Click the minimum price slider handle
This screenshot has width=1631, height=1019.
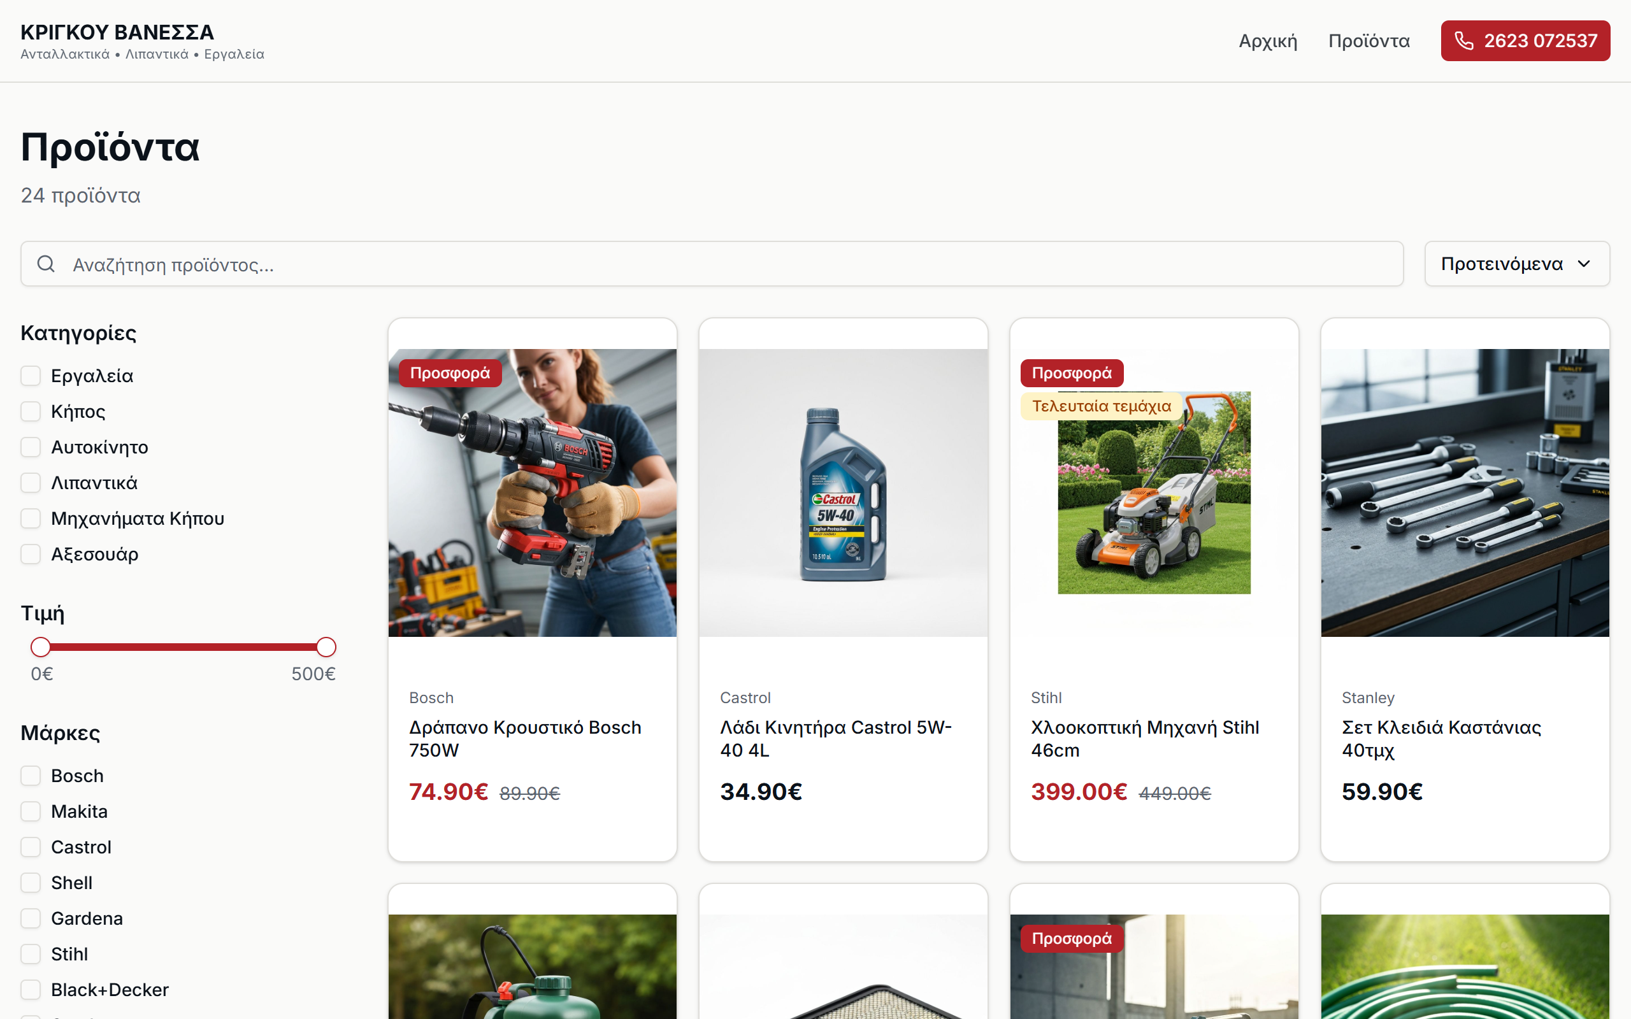tap(40, 647)
